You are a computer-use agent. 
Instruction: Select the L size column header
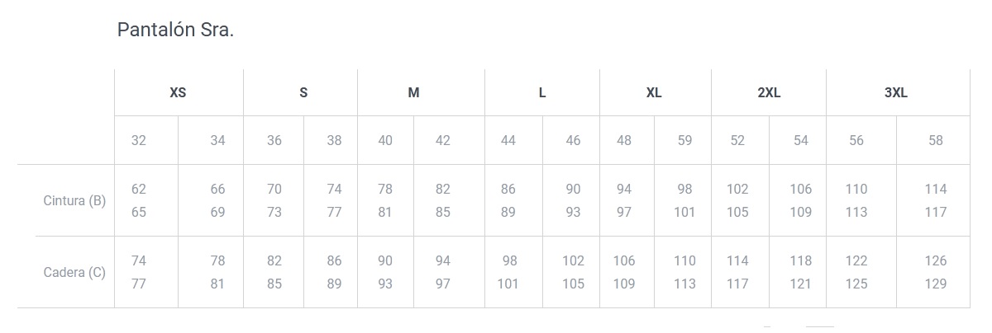[x=542, y=93]
